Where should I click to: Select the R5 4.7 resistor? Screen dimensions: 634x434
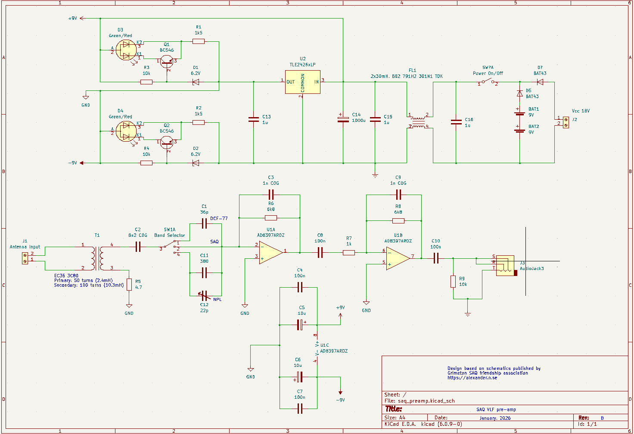tap(129, 284)
